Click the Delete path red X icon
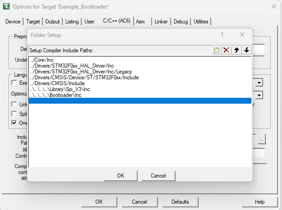Screen dimensions: 282x210 [x=227, y=50]
